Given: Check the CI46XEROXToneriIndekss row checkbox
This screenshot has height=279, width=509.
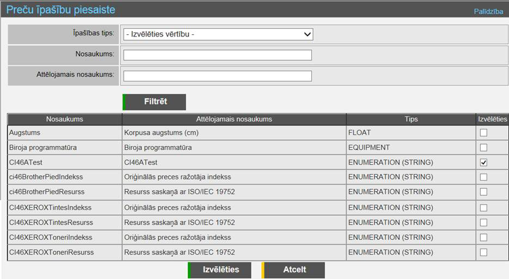Looking at the screenshot, I should click(483, 238).
